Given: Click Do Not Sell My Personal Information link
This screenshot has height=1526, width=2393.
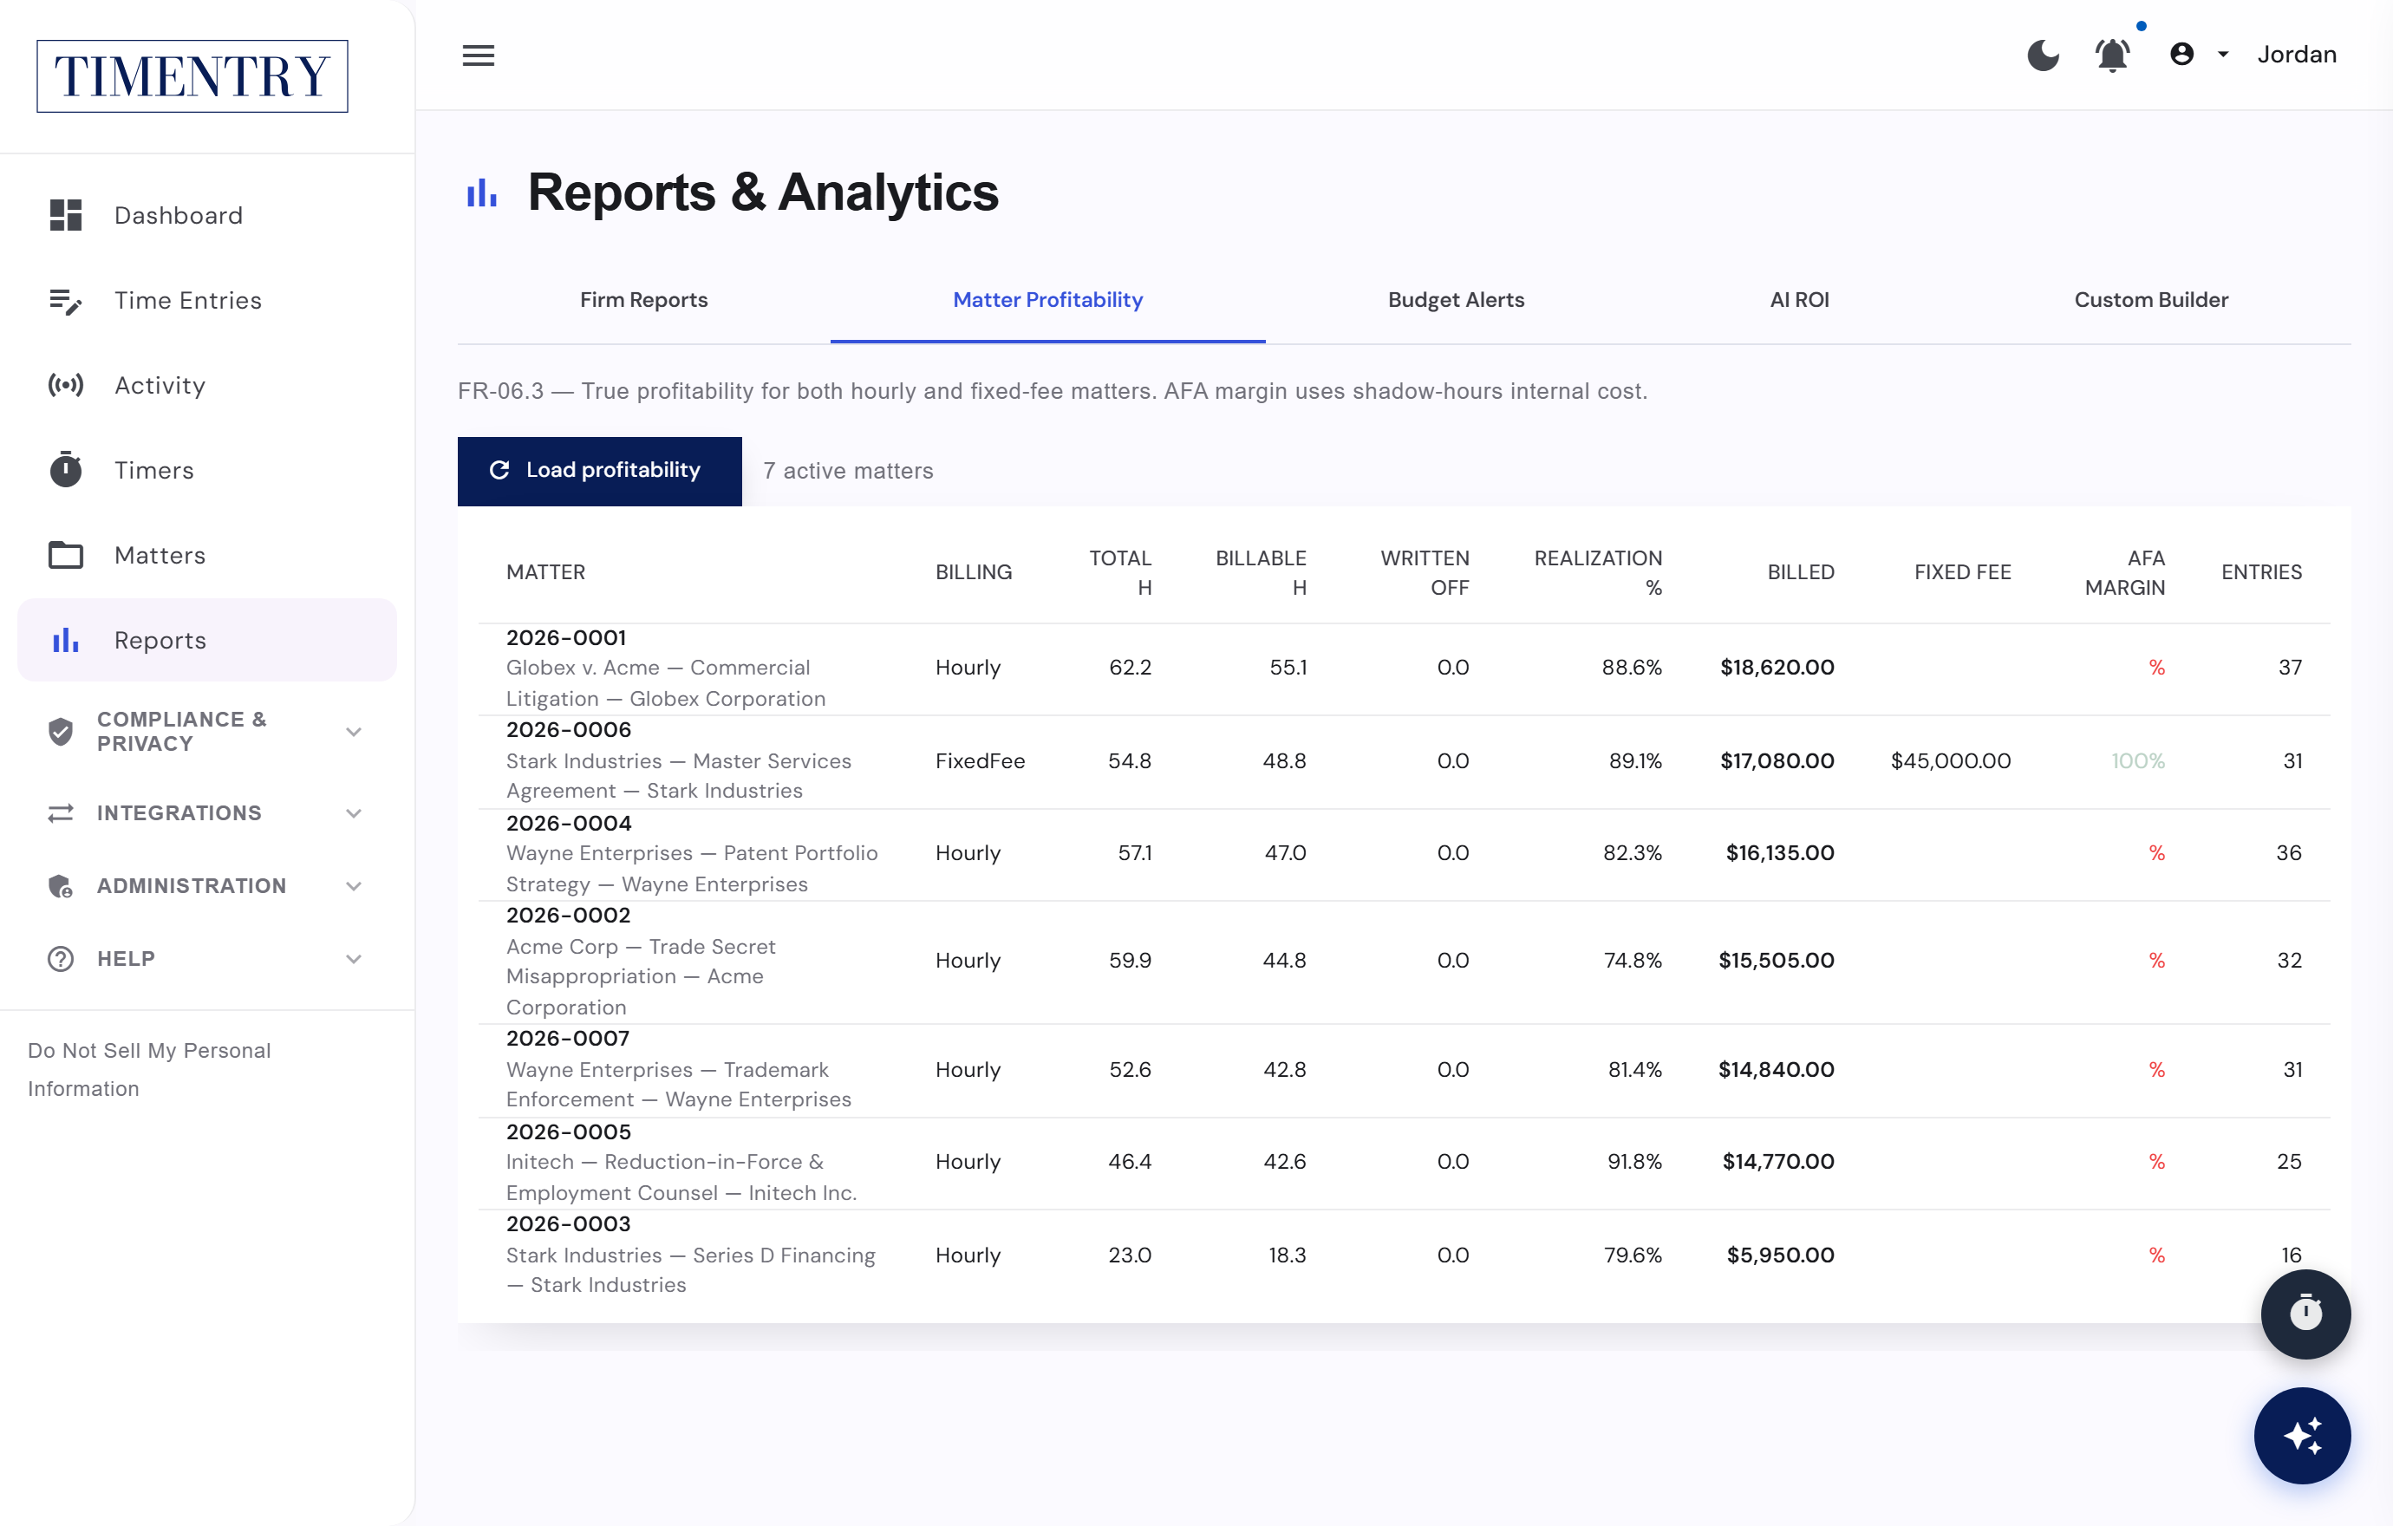Looking at the screenshot, I should click(149, 1069).
